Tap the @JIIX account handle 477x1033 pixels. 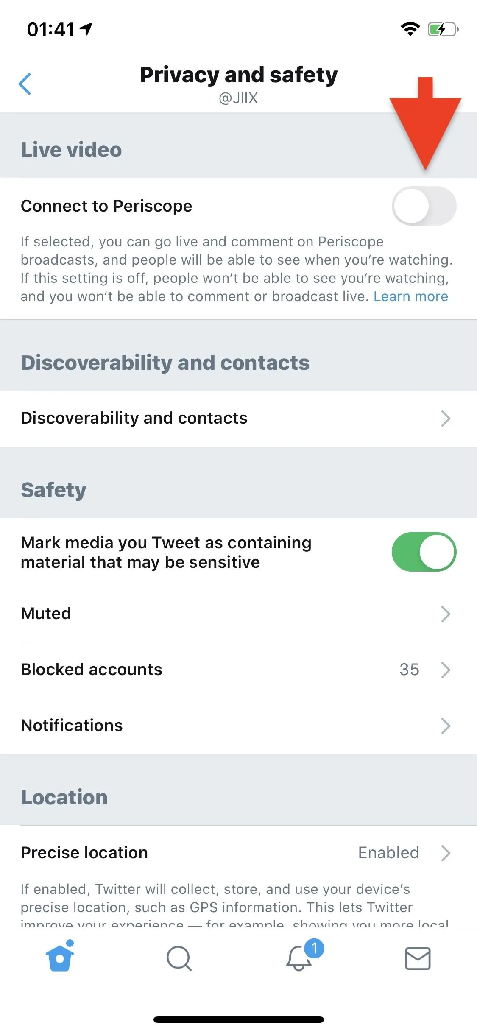pos(238,98)
